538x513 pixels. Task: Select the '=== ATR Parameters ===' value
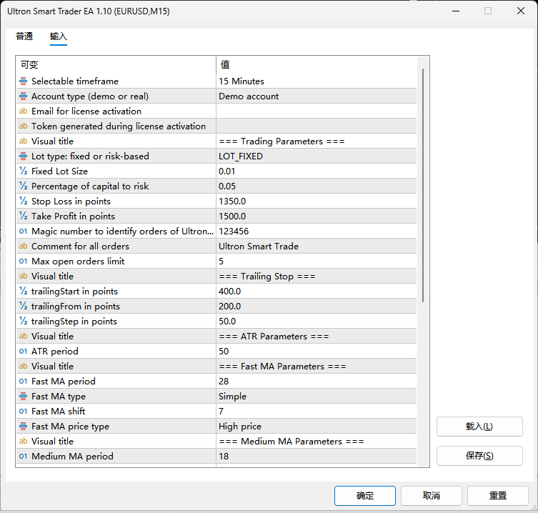[317, 337]
